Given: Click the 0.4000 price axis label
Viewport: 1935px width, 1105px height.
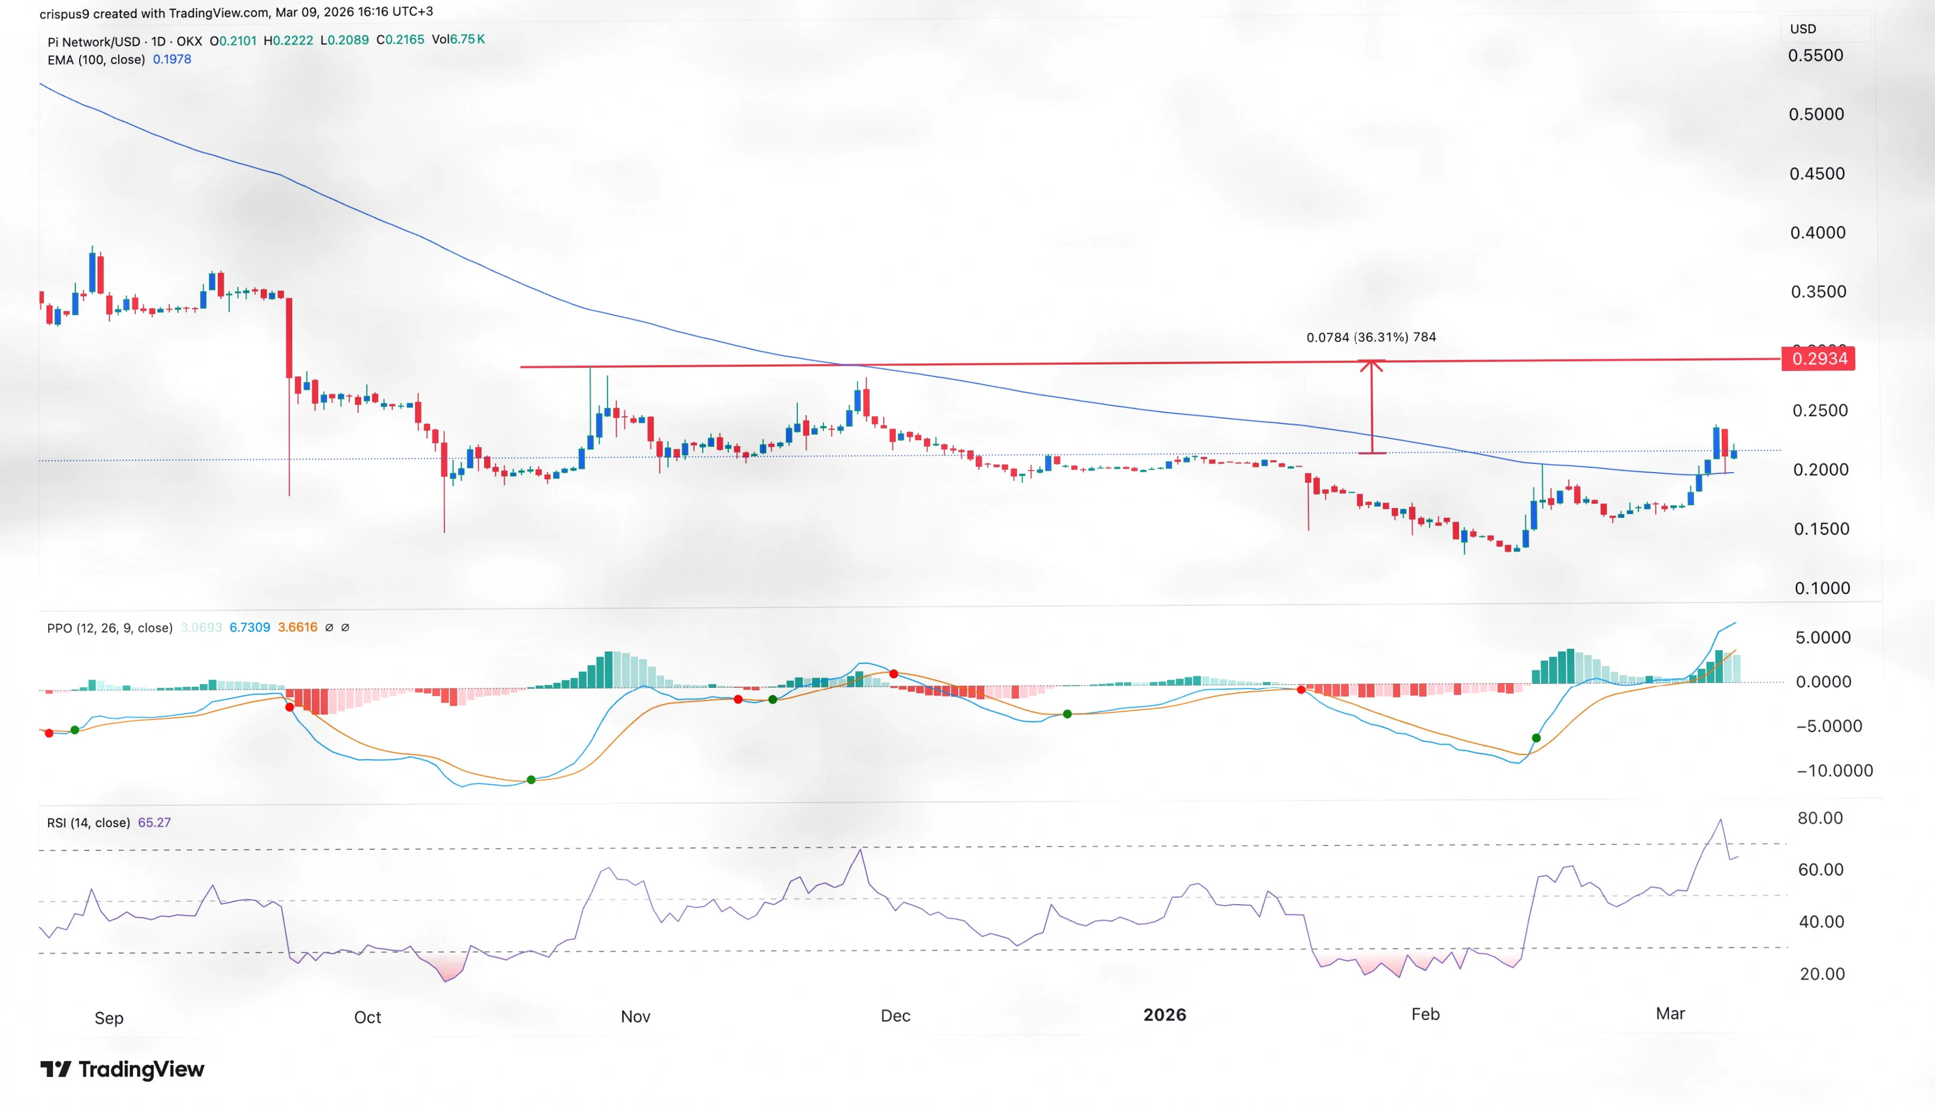Looking at the screenshot, I should pyautogui.click(x=1818, y=233).
